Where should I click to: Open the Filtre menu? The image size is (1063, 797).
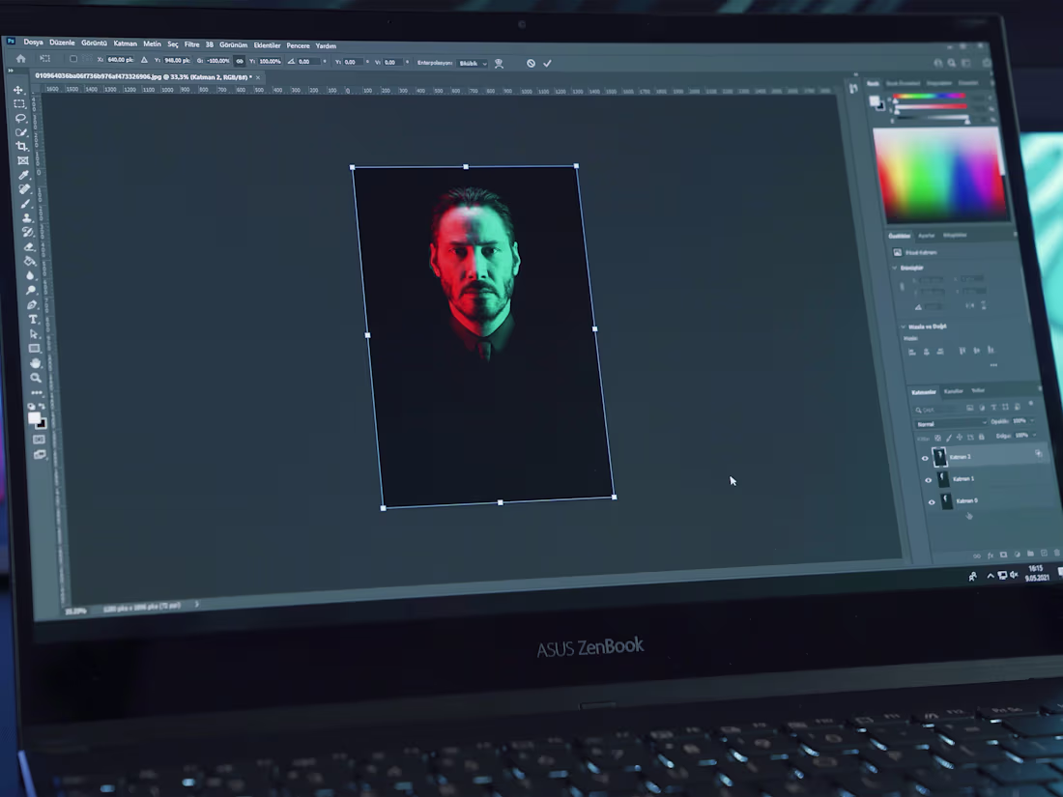(x=192, y=44)
